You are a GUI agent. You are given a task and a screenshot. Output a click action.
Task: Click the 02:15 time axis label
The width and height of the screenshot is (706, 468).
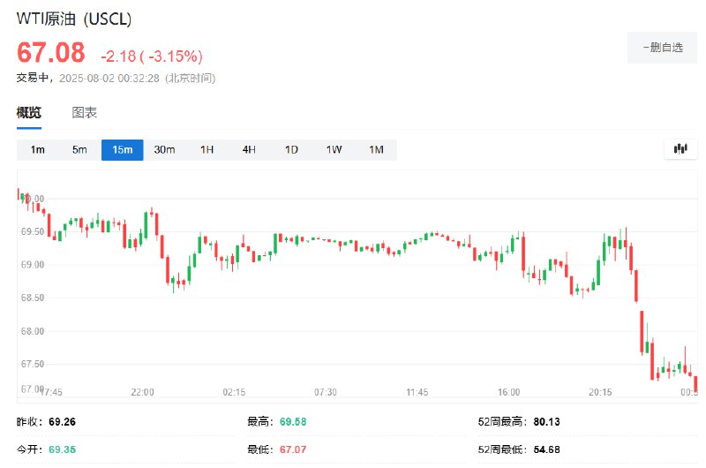click(x=234, y=392)
